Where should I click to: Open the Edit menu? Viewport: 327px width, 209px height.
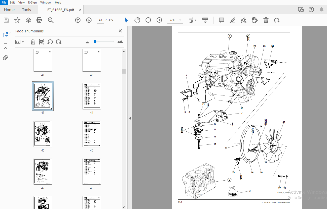coord(12,2)
